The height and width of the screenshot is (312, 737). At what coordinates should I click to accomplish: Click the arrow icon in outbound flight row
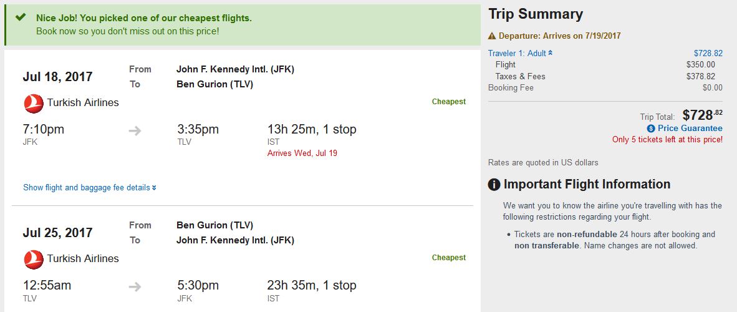tap(135, 130)
